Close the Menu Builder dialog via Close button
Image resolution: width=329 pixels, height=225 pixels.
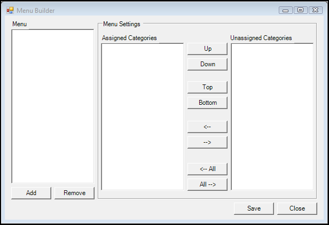point(297,208)
